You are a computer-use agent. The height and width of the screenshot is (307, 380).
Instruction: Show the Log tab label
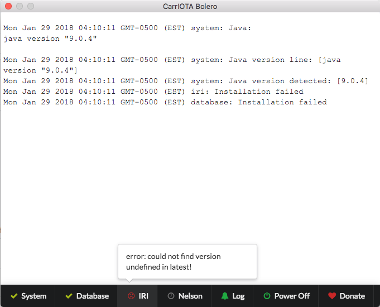[x=238, y=296]
